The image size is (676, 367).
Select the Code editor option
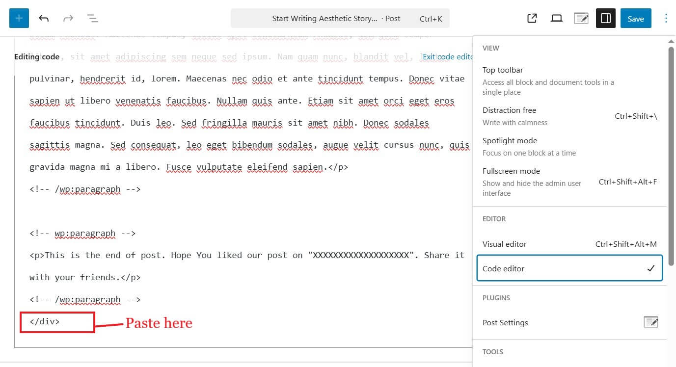[x=569, y=268]
